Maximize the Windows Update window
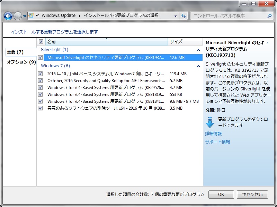Screen dimensions: 277x207 (x=253, y=3)
